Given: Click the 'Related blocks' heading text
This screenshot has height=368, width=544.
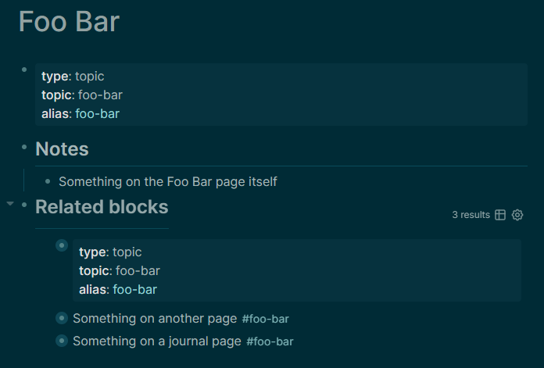Looking at the screenshot, I should coord(102,206).
